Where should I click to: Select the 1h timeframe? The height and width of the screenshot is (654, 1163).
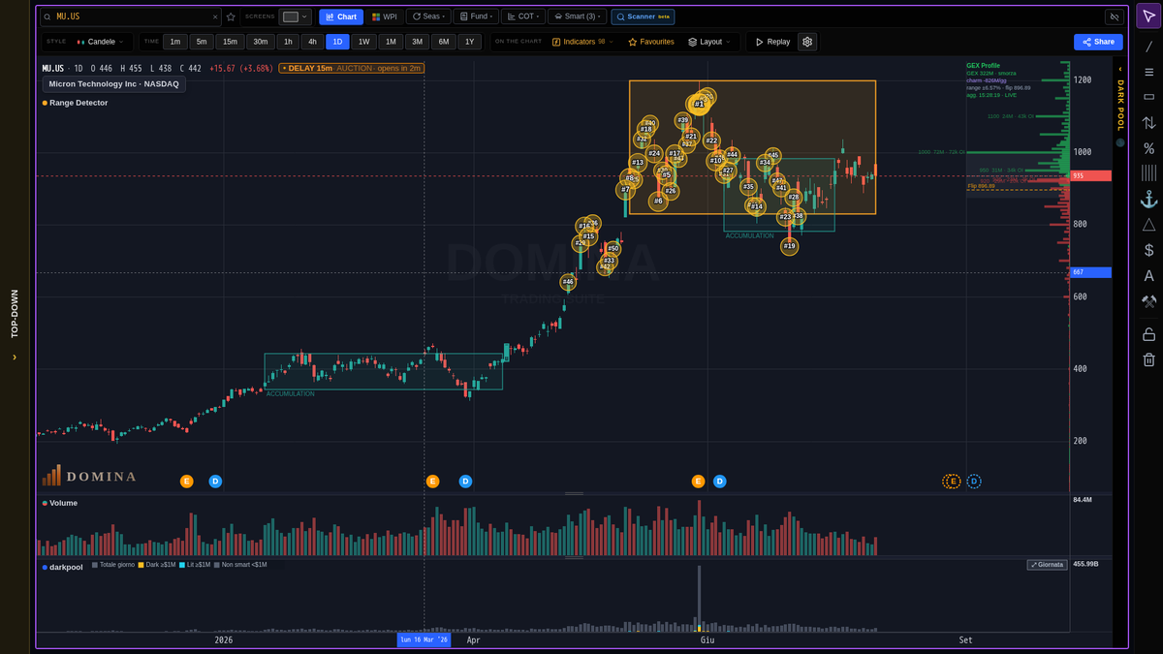tap(288, 42)
